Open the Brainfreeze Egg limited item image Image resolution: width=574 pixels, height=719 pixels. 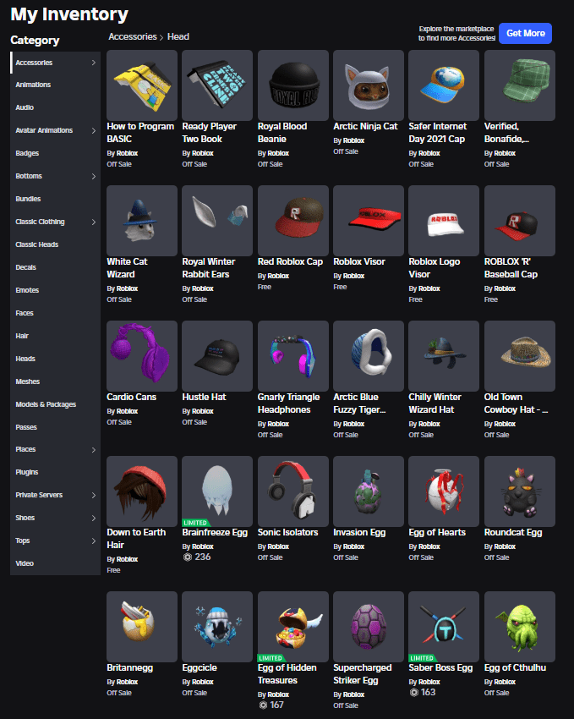(217, 491)
